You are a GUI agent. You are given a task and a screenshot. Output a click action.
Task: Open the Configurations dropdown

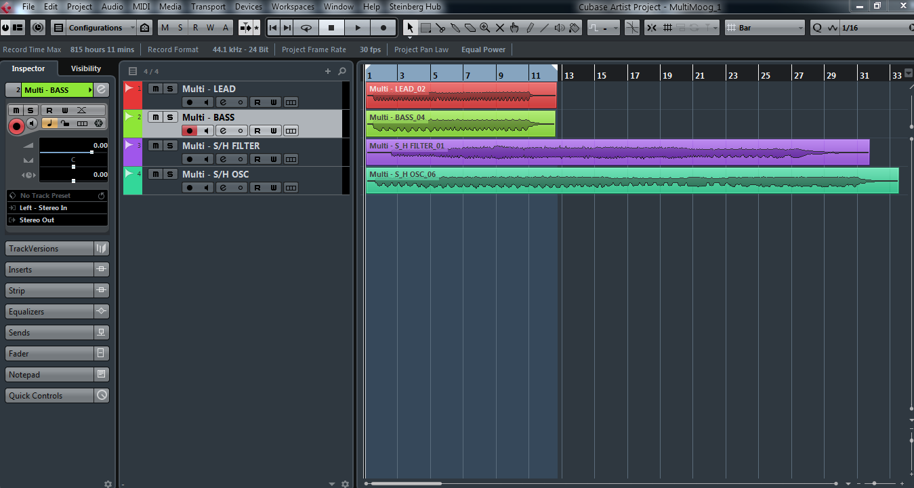[x=101, y=28]
